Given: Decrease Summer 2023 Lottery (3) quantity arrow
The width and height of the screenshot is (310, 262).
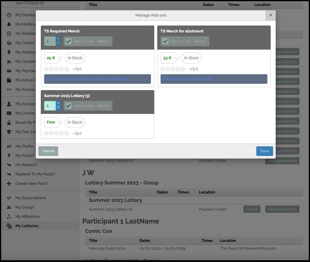Looking at the screenshot, I should [x=58, y=108].
